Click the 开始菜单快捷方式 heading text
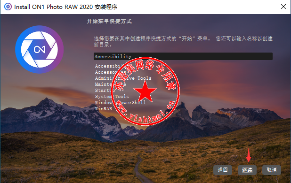Image resolution: width=291 pixels, height=183 pixels. pyautogui.click(x=109, y=21)
